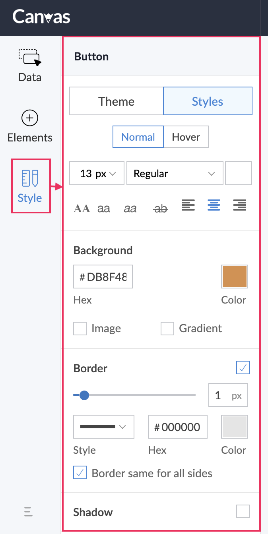Screen dimensions: 268x534
Task: Enable the background Image checkbox
Action: pos(80,329)
